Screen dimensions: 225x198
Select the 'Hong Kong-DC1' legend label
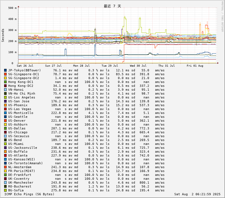(x=21, y=82)
